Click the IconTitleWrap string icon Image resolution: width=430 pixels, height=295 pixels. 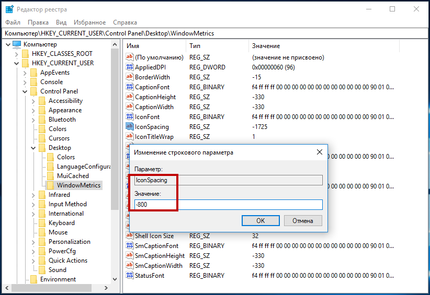pyautogui.click(x=129, y=136)
